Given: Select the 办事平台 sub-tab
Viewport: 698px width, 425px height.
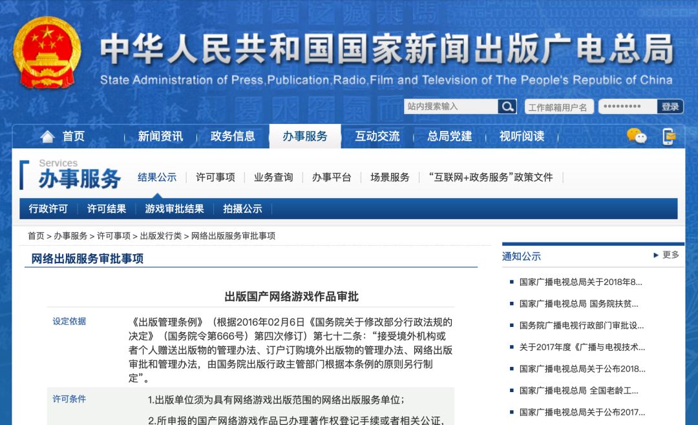Looking at the screenshot, I should tap(332, 177).
